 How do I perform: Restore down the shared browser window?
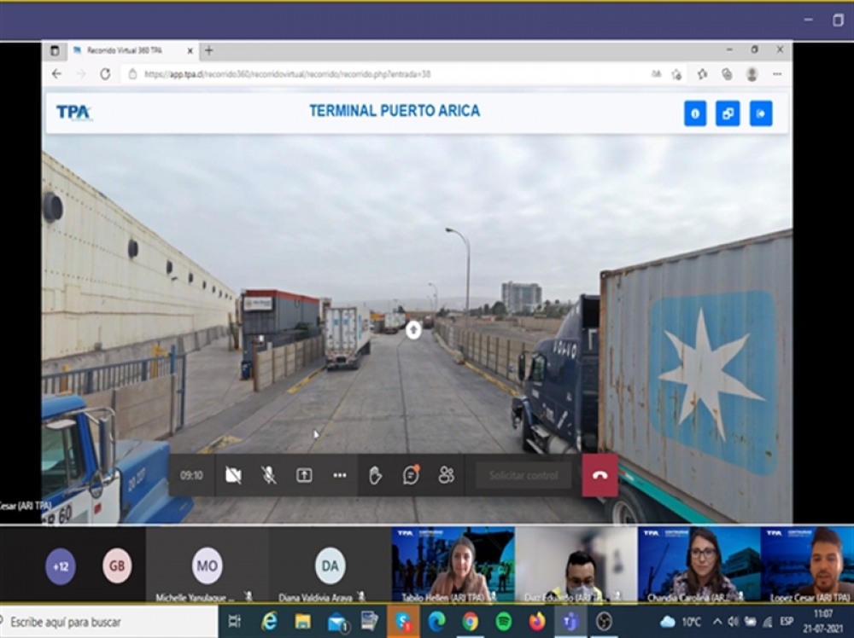[x=754, y=50]
